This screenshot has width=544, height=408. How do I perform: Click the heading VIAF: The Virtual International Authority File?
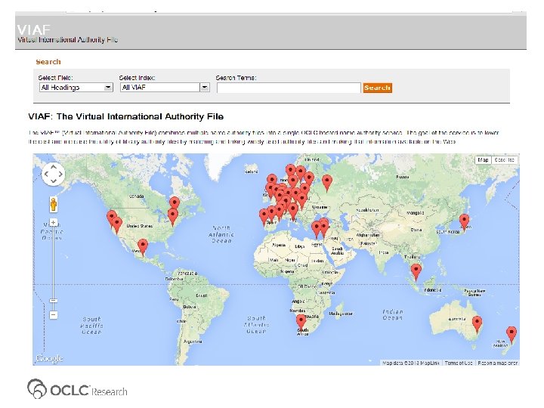pos(126,116)
